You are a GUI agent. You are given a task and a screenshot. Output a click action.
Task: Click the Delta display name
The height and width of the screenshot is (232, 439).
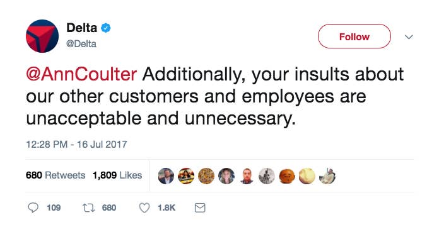coord(82,28)
